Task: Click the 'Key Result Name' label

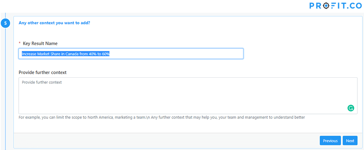Action: click(40, 43)
